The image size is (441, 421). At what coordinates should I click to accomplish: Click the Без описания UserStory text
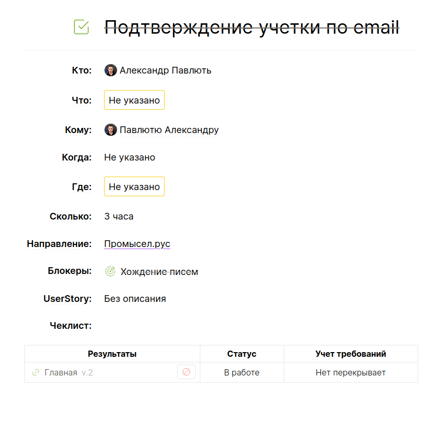click(135, 299)
